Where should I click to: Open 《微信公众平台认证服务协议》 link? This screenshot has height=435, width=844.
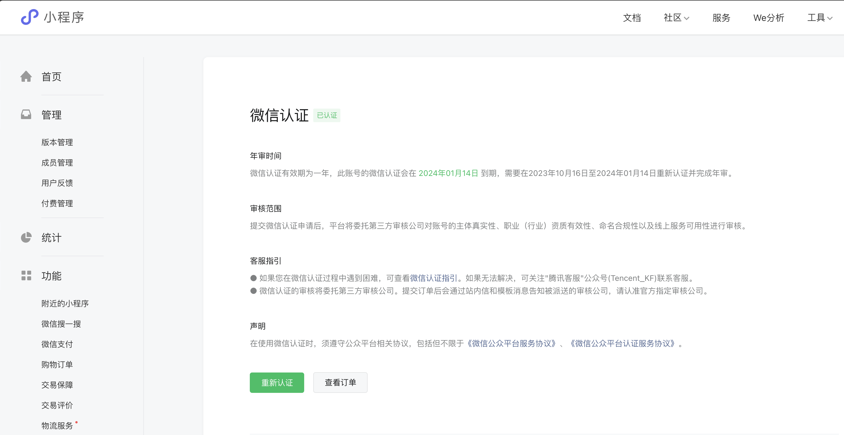(x=623, y=343)
